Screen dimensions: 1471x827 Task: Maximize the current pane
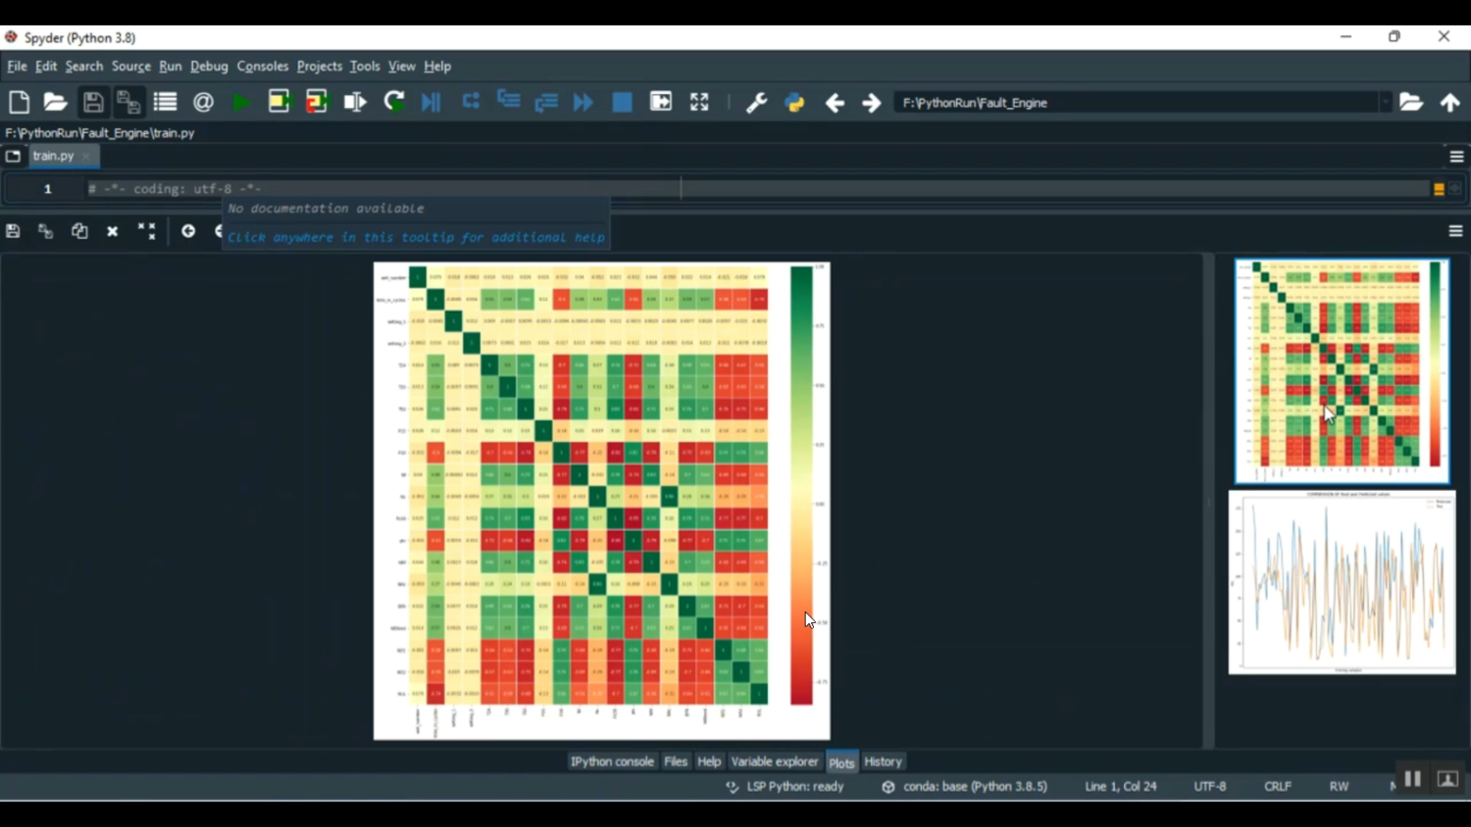point(698,101)
